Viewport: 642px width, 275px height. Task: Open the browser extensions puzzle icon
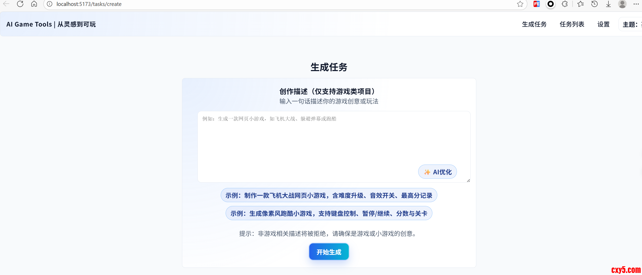(x=565, y=4)
